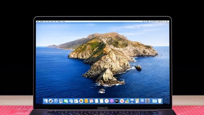The image size is (204, 115).
Task: Open Calendar icon in the Dock
Action: point(91,101)
